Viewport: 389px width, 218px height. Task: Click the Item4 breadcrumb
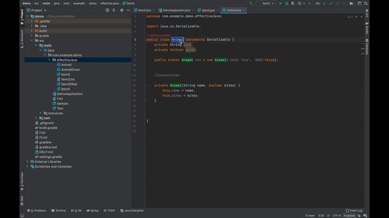click(128, 4)
